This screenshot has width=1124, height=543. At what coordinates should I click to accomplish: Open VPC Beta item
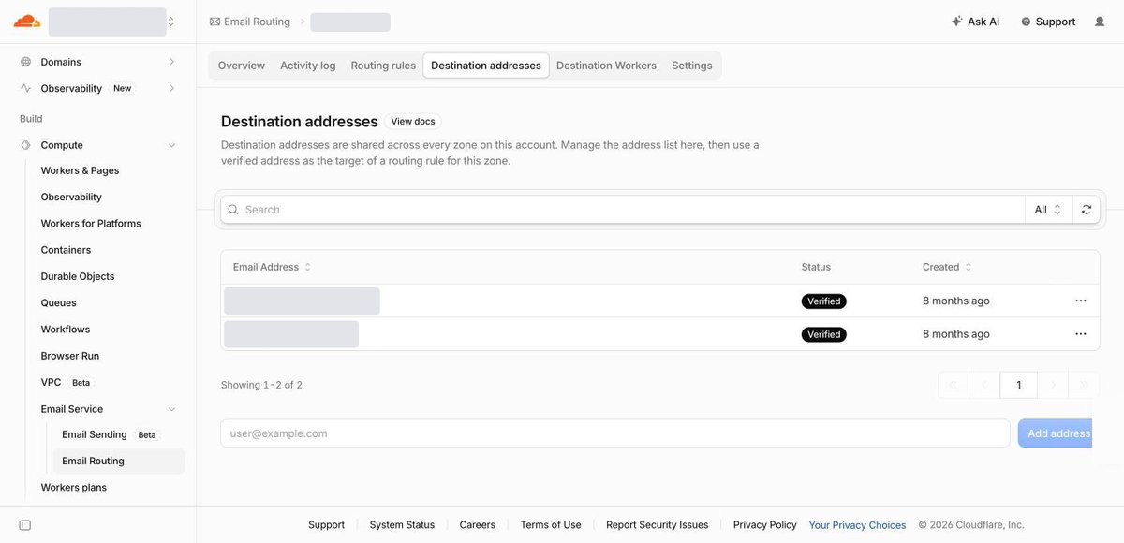tap(66, 382)
